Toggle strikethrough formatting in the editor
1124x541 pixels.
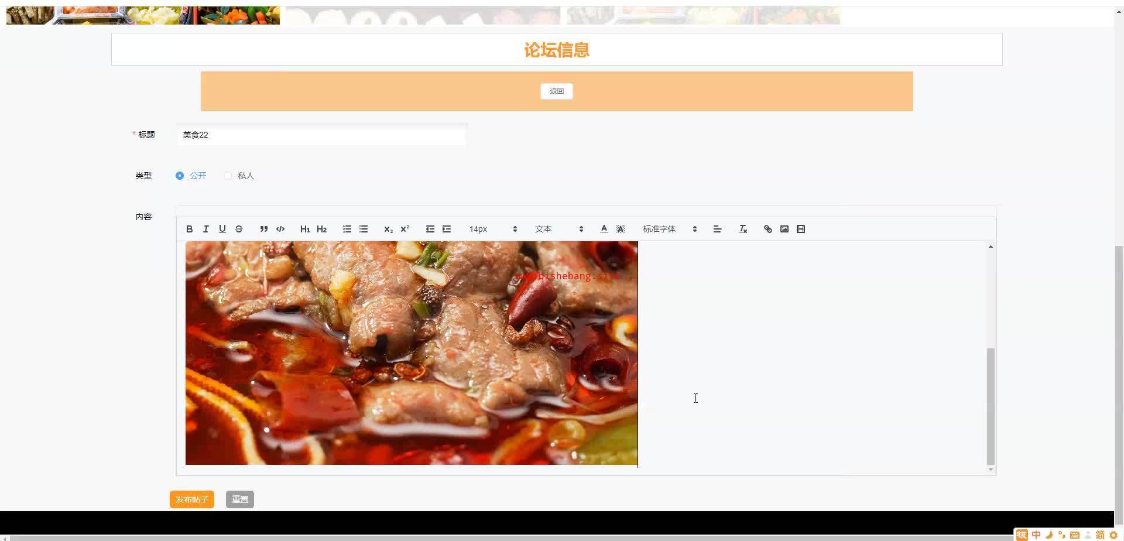coord(238,229)
